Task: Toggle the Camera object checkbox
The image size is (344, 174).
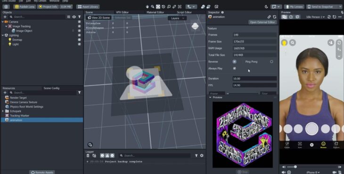Action: [x=80, y=22]
